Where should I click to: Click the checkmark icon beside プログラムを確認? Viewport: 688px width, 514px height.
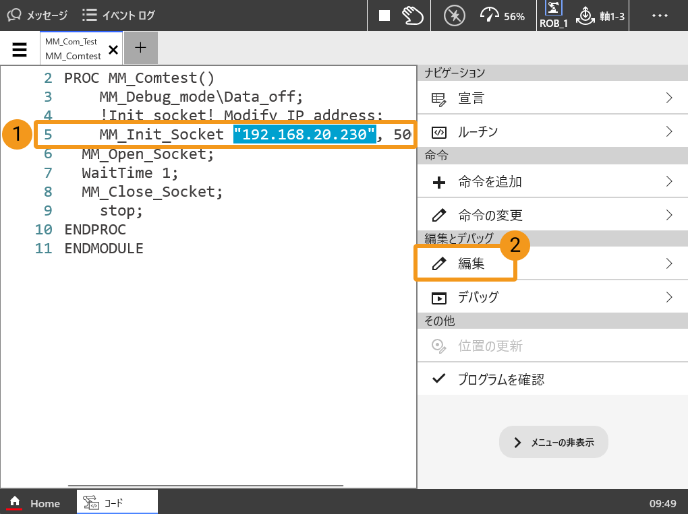(439, 378)
